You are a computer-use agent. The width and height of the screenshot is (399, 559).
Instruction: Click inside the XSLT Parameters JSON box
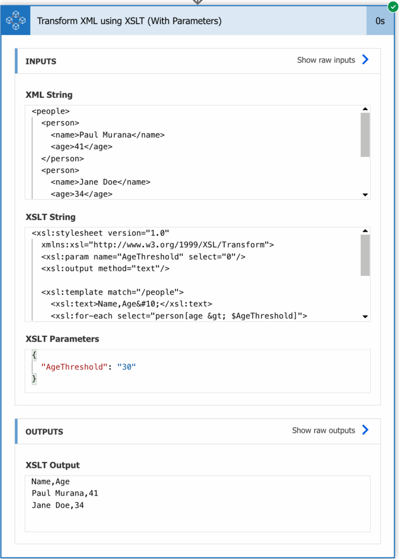197,371
